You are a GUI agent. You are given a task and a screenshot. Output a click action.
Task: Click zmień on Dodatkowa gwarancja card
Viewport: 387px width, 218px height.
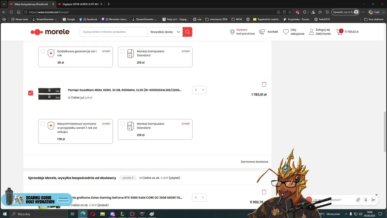pos(106,51)
